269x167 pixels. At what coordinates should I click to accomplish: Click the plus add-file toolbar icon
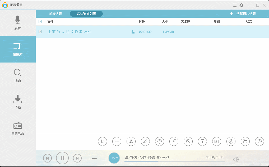coord(117,141)
